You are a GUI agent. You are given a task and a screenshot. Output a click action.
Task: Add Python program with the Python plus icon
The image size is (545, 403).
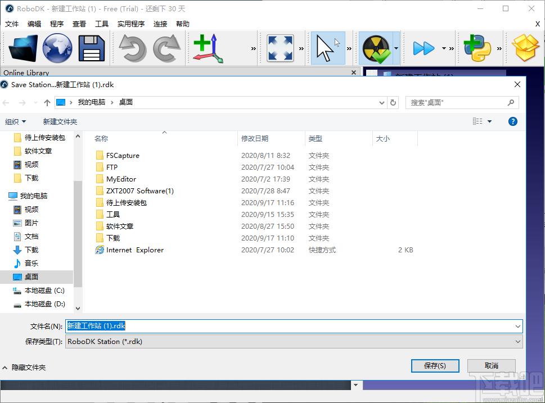477,48
